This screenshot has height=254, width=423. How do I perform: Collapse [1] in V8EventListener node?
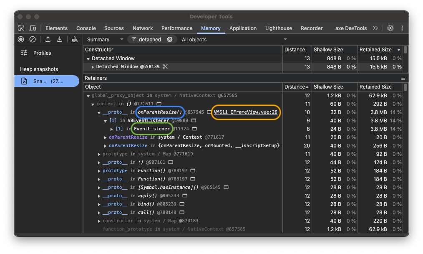point(105,121)
